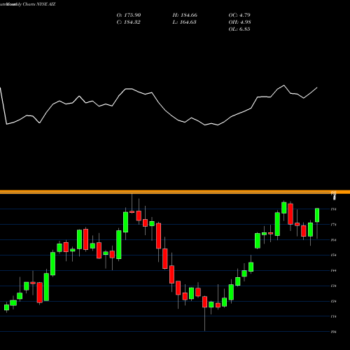Select the candlestick with the lowest wick near 104
Screen dimensions: 350x350
pos(204,302)
